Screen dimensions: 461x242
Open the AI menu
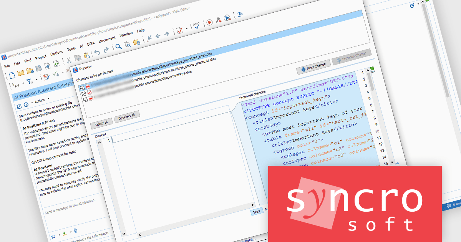tap(81, 46)
